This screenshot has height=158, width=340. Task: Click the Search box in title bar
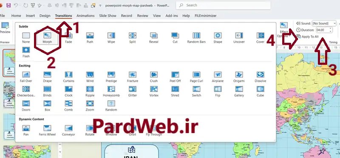pos(223,5)
